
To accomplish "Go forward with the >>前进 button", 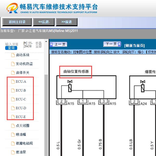I will [67, 22].
